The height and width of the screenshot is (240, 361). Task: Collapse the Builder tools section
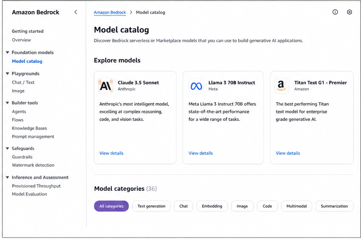click(x=8, y=103)
